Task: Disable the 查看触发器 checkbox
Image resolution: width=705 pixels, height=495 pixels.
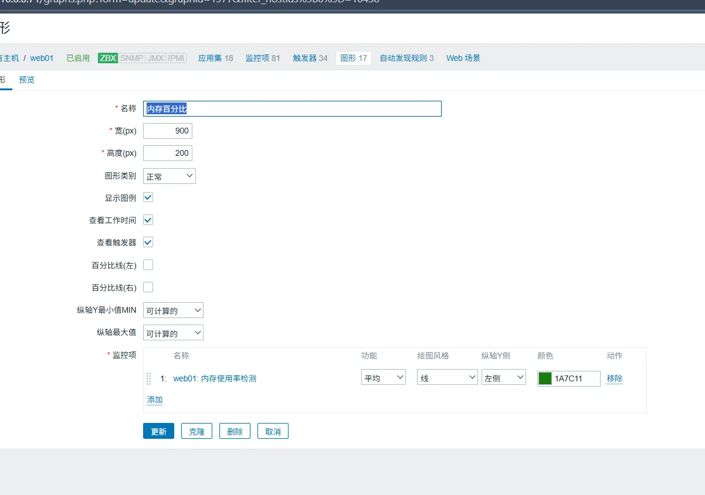Action: click(148, 242)
